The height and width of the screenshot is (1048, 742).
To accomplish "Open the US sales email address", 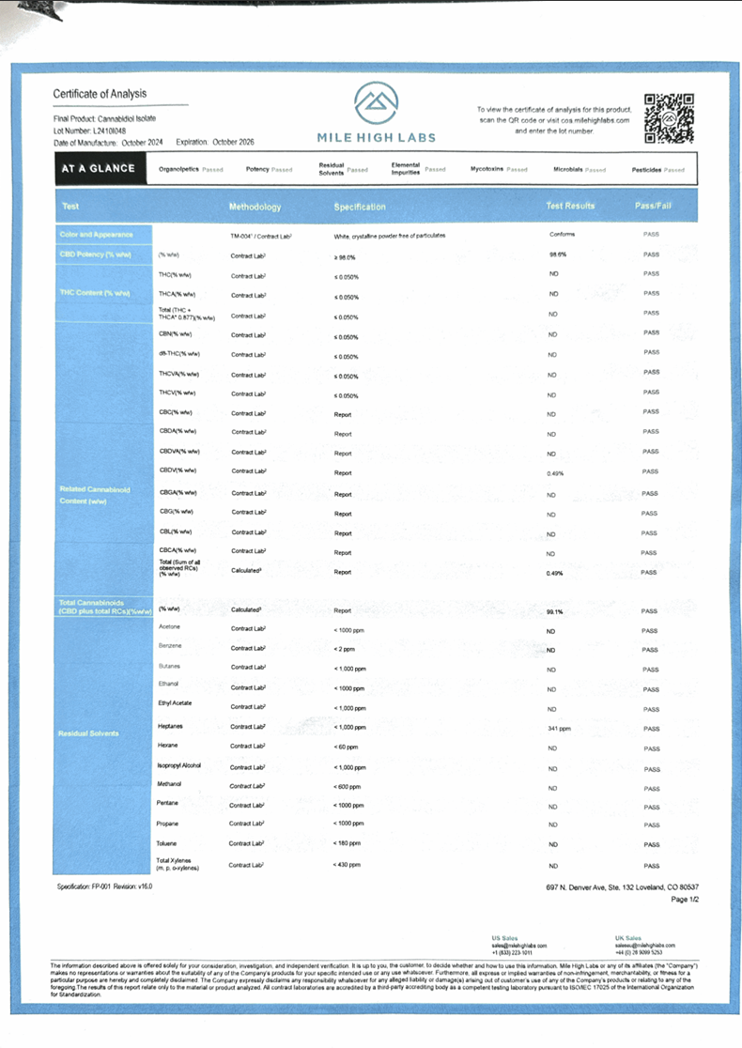I will [518, 945].
